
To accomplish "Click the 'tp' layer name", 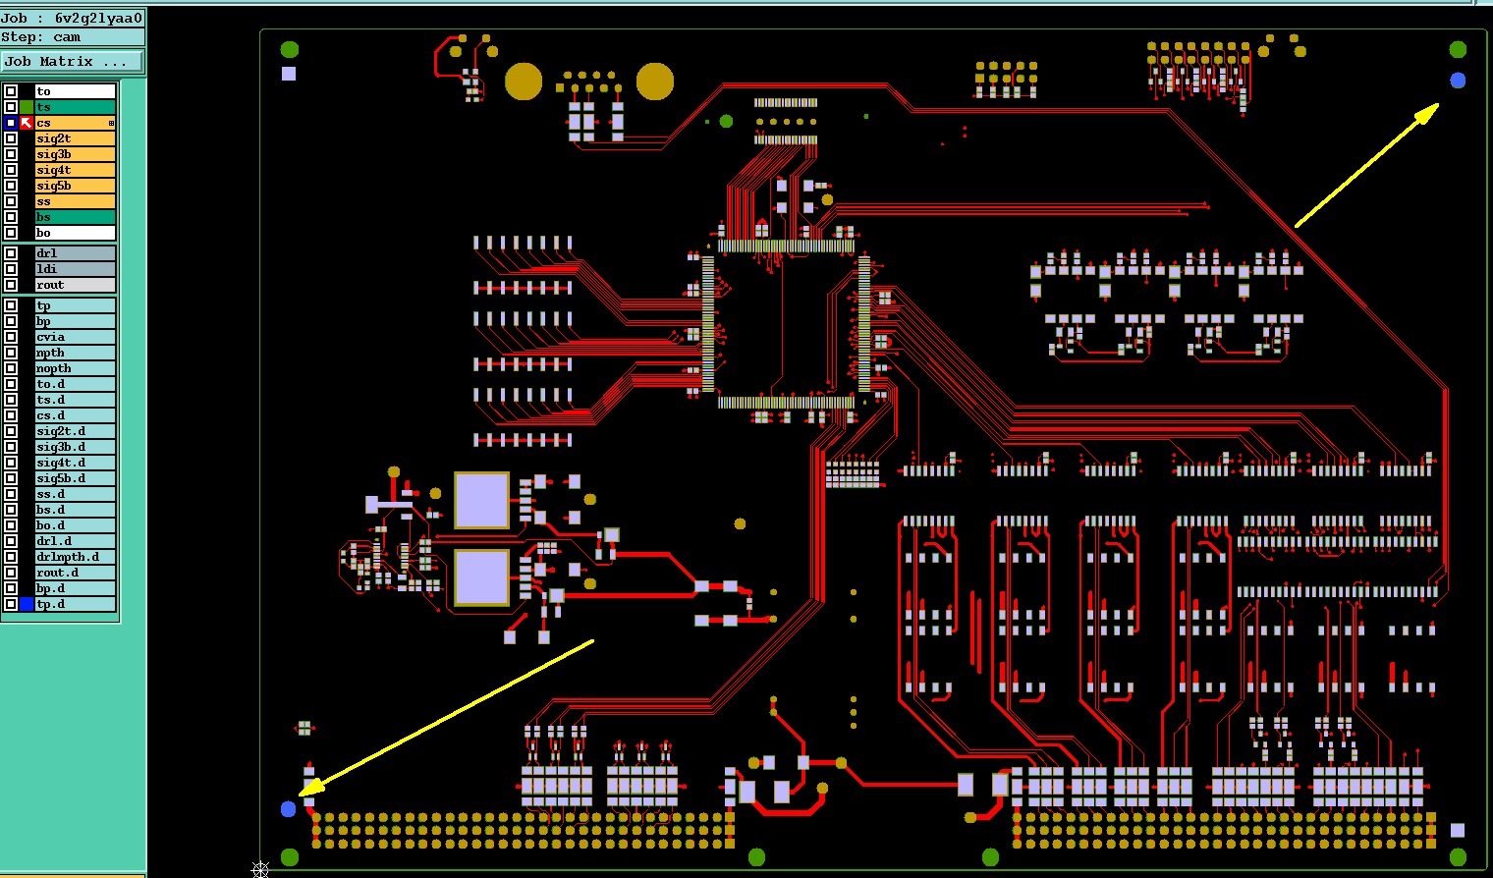I will (x=76, y=305).
